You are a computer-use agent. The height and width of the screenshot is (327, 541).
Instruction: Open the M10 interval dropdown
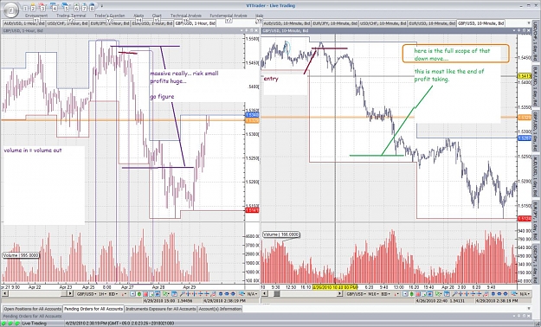click(x=374, y=294)
